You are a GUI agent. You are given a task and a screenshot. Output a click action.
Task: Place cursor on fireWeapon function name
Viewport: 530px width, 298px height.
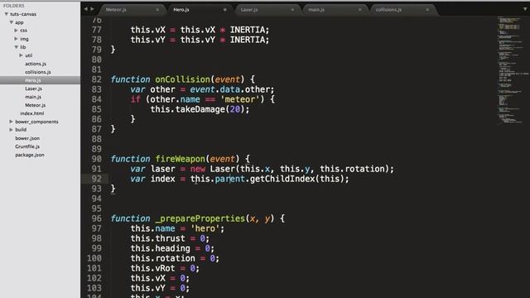click(181, 159)
